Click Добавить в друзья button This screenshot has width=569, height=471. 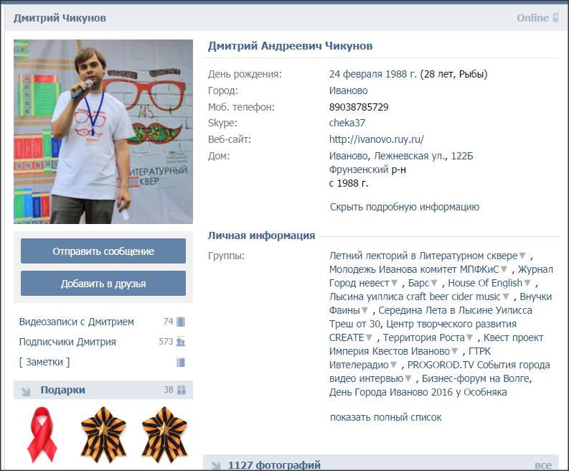pos(103,284)
